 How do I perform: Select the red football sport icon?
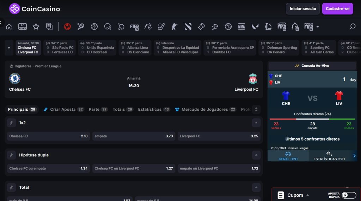click(67, 27)
